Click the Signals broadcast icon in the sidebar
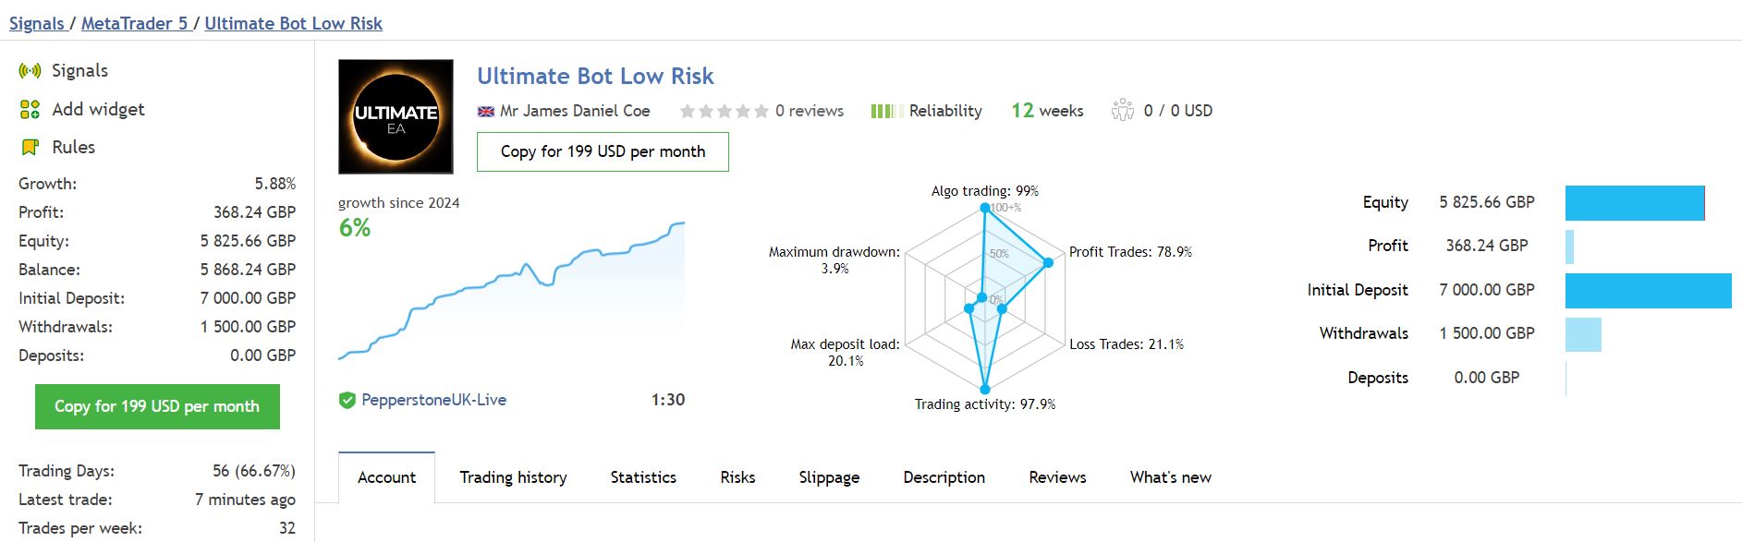 tap(30, 70)
